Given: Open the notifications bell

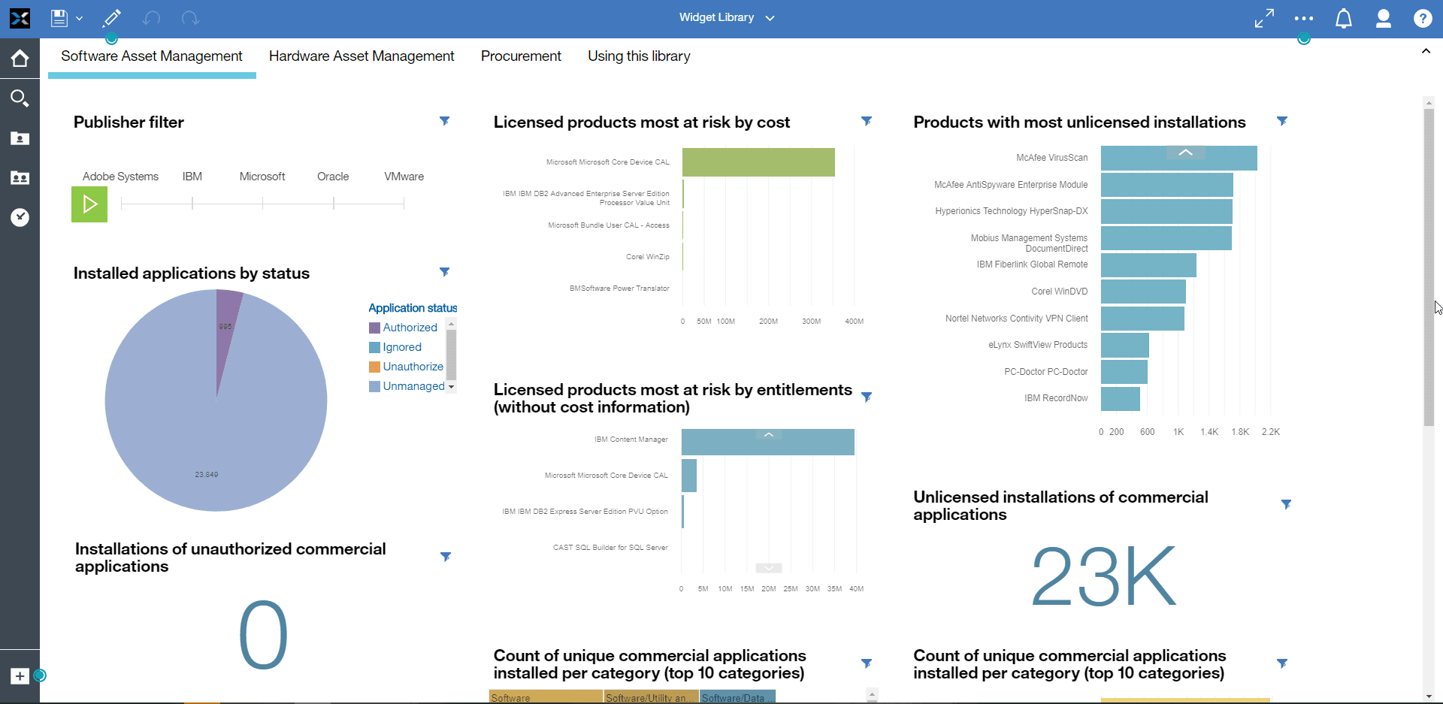Looking at the screenshot, I should (x=1344, y=18).
